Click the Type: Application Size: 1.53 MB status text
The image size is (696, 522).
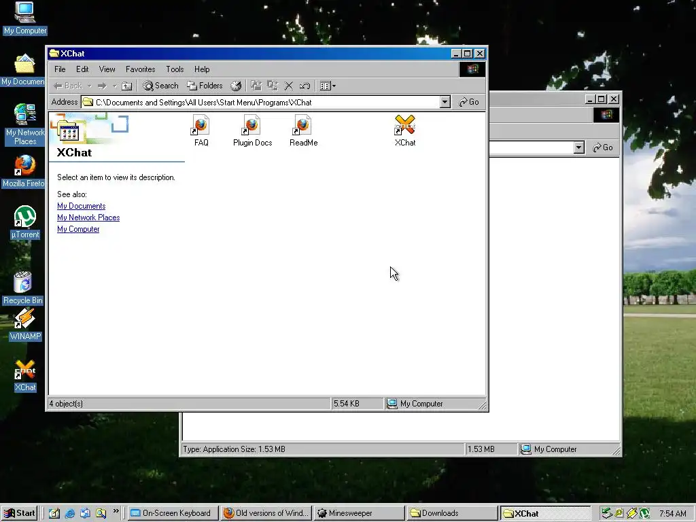pos(234,449)
